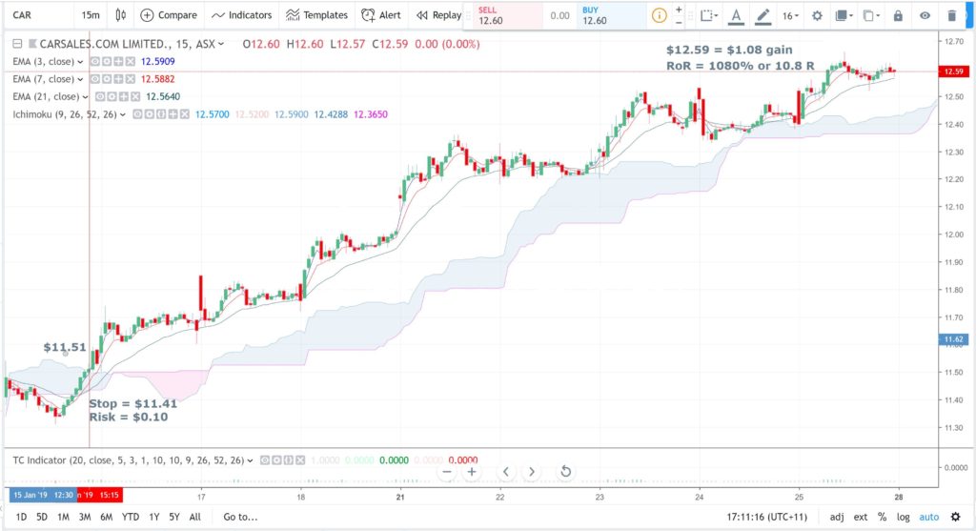Open the candlestick chart style selector

click(x=121, y=15)
